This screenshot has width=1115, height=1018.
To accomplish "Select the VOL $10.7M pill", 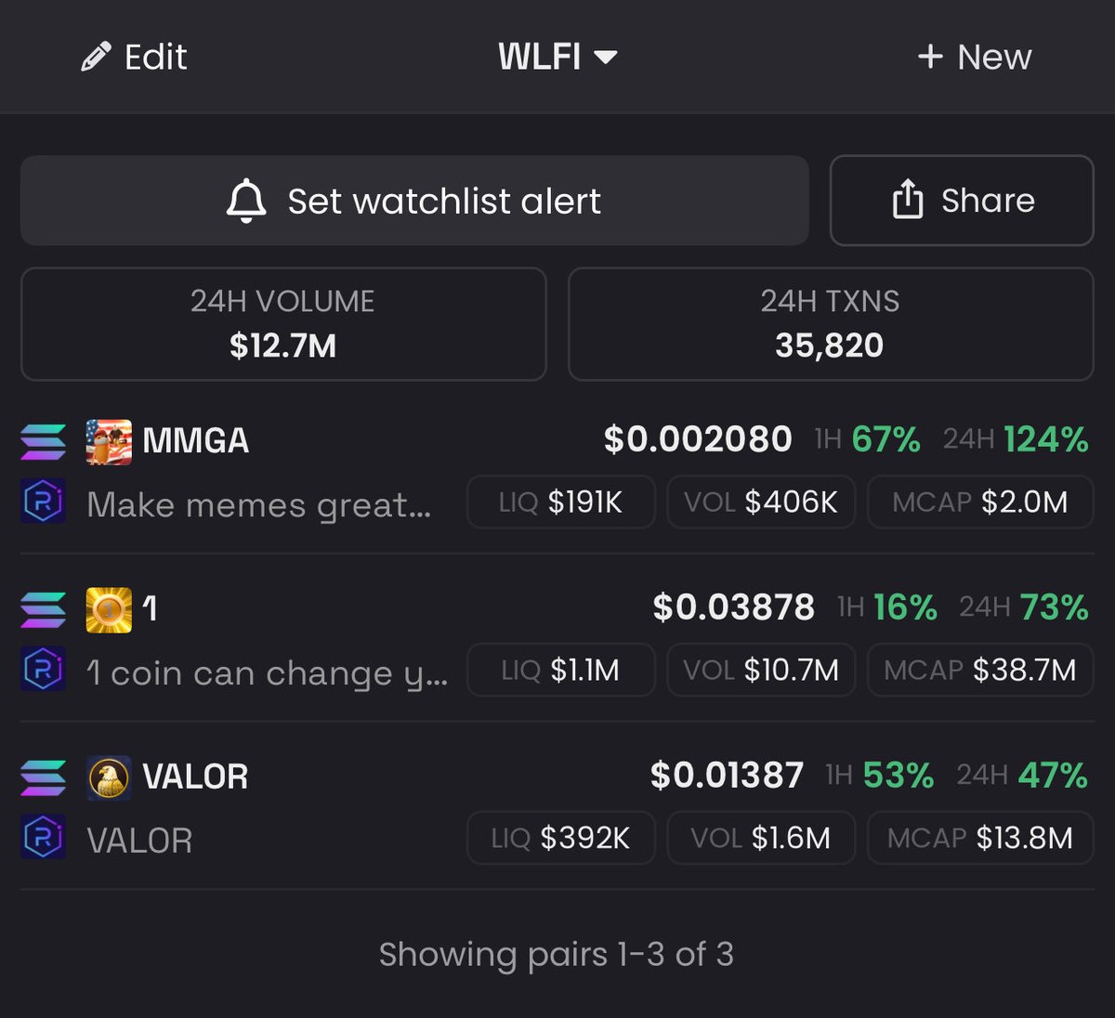I will click(761, 671).
